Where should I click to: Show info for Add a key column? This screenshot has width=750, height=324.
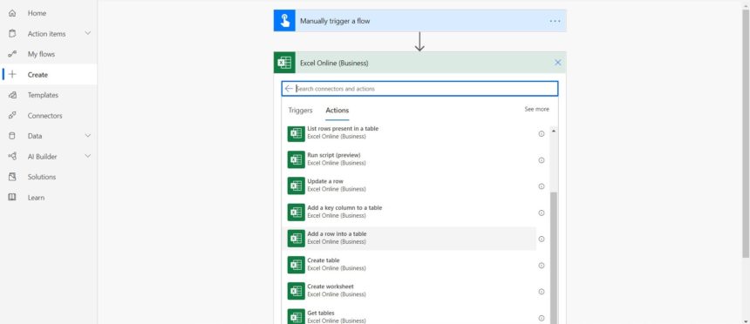coord(542,213)
